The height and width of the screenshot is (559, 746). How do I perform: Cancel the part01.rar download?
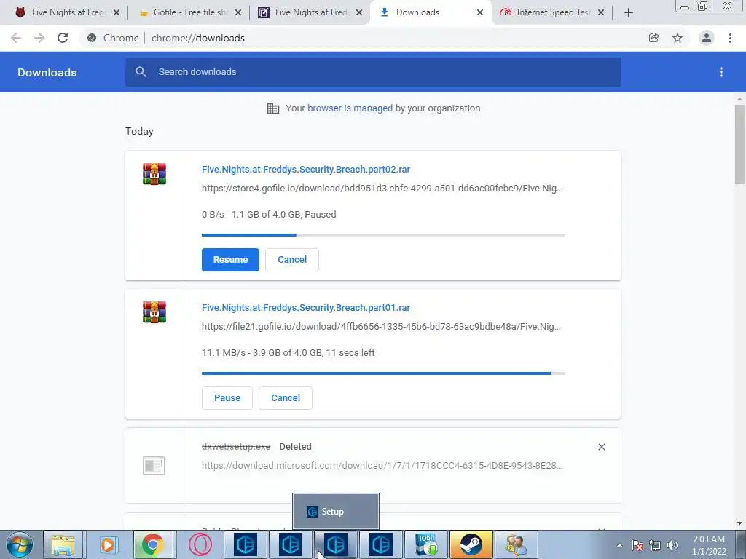(286, 398)
